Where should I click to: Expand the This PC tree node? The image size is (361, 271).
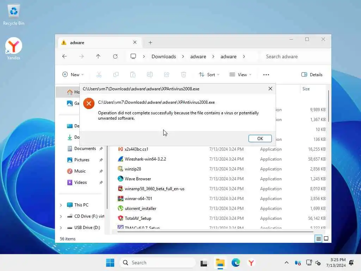[61, 205]
